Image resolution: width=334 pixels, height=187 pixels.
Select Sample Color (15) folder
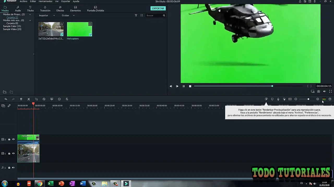12,26
